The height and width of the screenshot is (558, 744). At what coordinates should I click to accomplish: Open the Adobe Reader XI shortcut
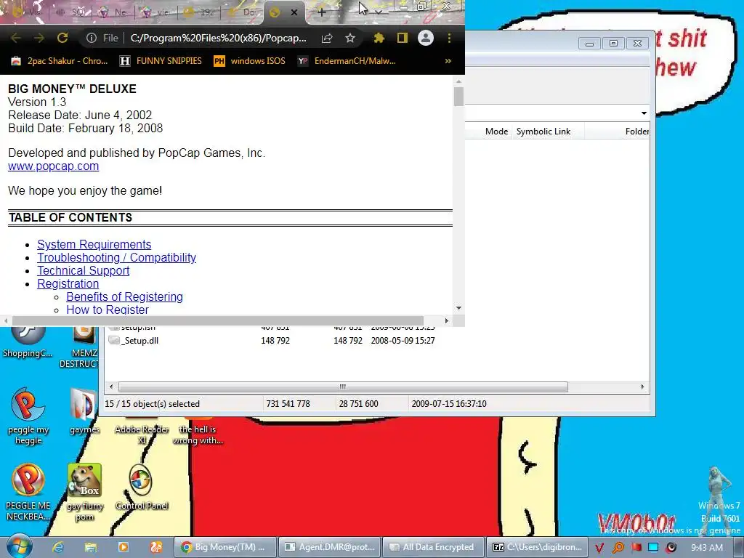142,432
